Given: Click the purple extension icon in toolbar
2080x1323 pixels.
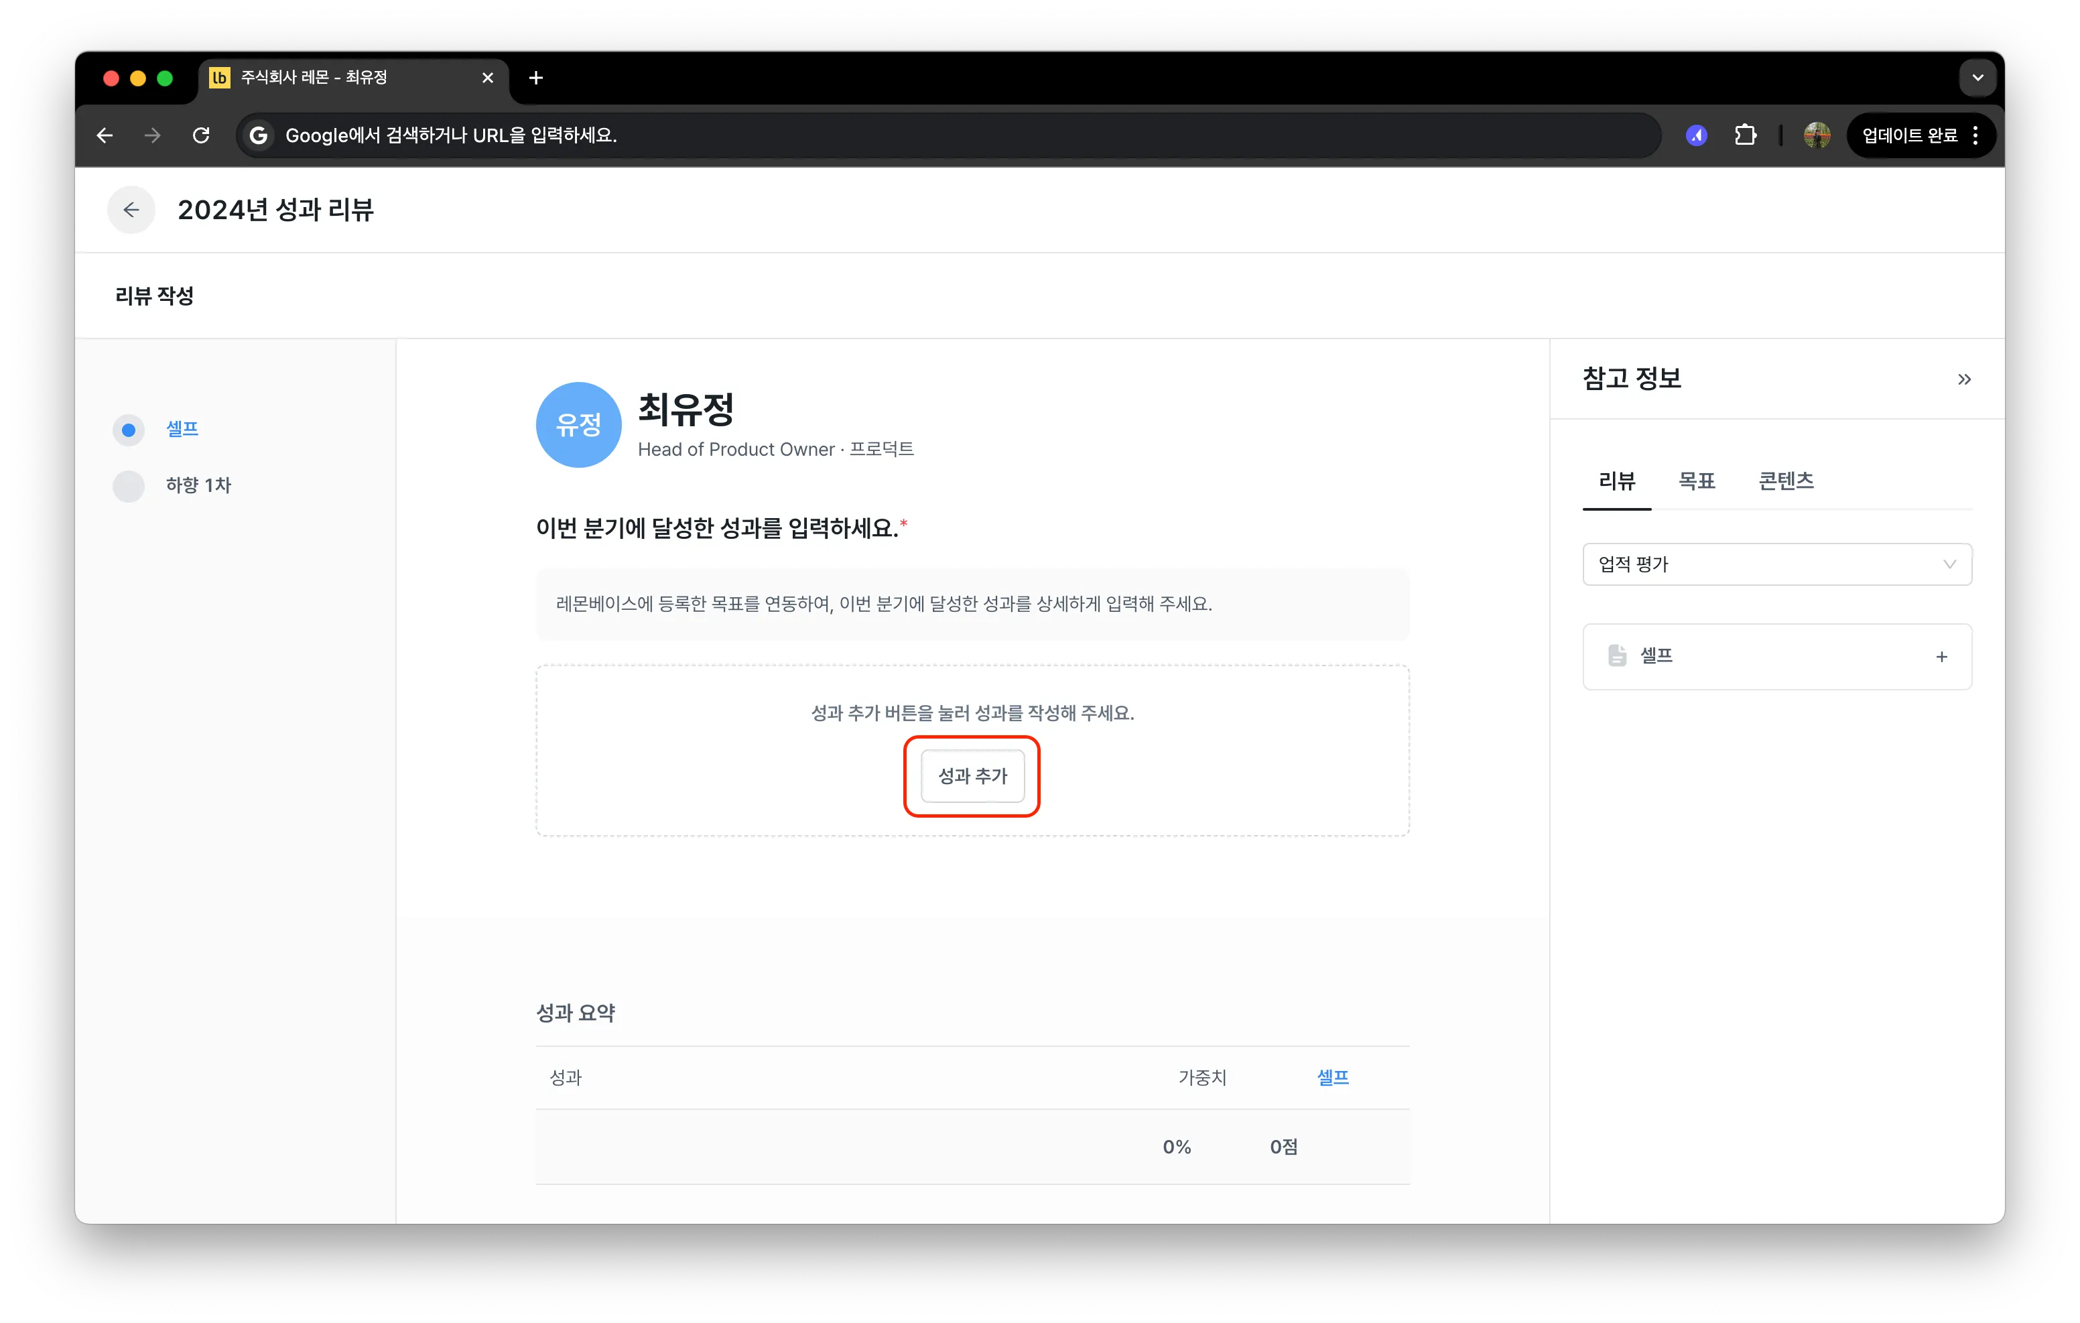Looking at the screenshot, I should click(x=1697, y=135).
